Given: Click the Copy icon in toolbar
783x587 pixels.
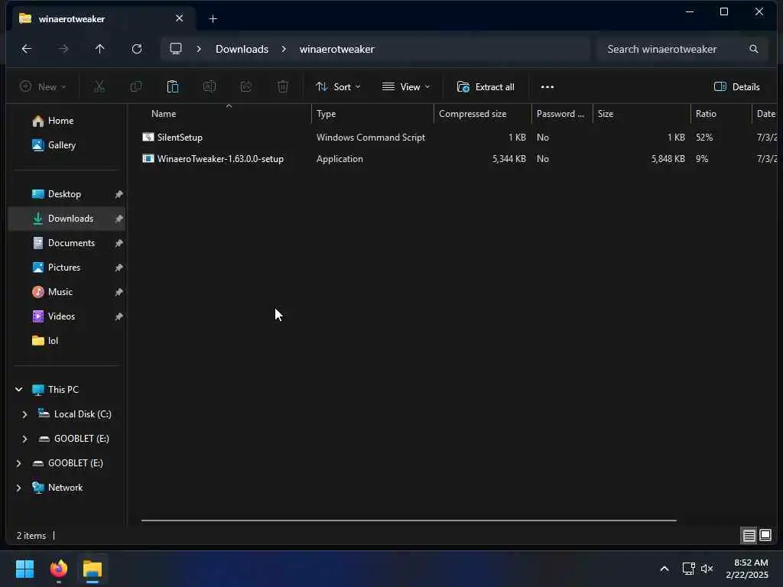Looking at the screenshot, I should [136, 87].
